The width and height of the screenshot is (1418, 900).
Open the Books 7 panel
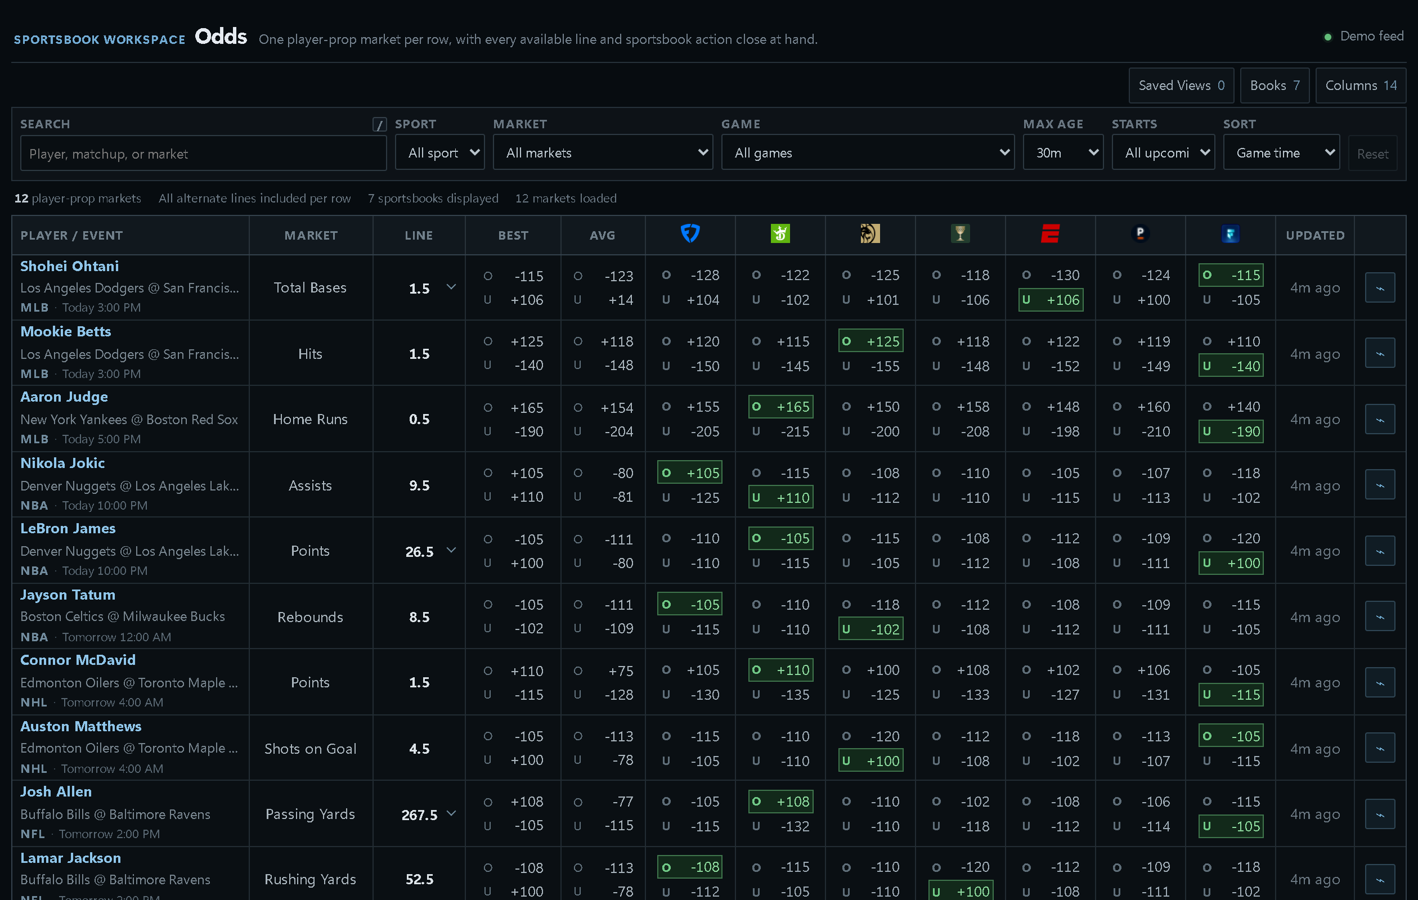pos(1275,85)
